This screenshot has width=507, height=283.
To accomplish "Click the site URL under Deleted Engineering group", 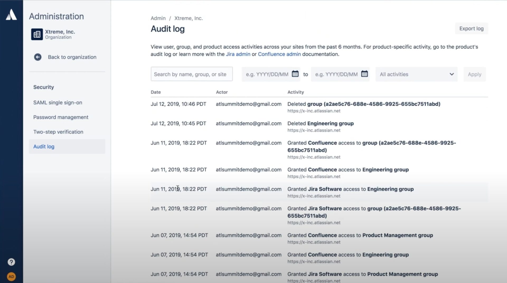I will pos(314,130).
